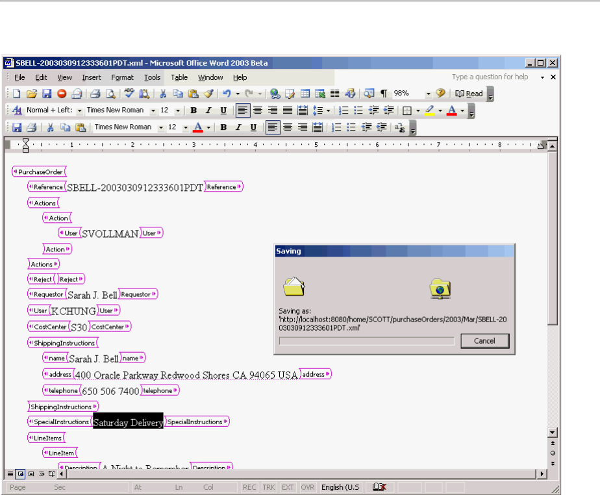Cancel the Saving dialog
Viewport: 600px width, 495px height.
(485, 341)
